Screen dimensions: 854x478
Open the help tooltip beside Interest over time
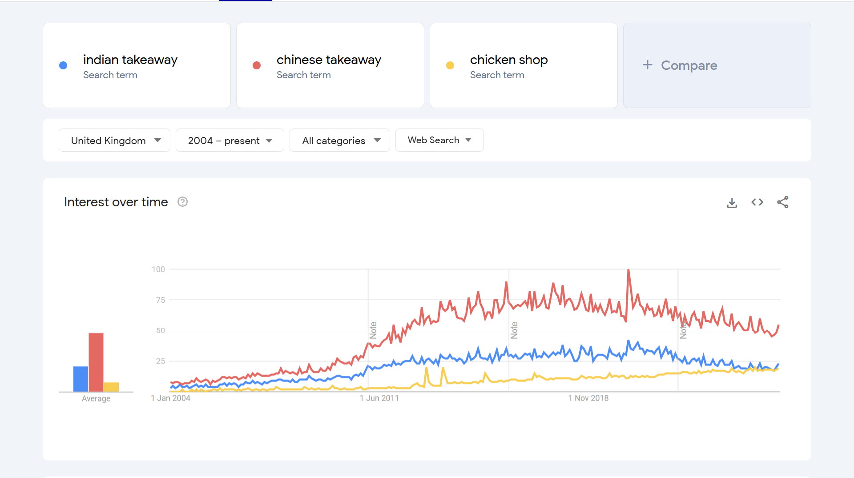pyautogui.click(x=182, y=201)
